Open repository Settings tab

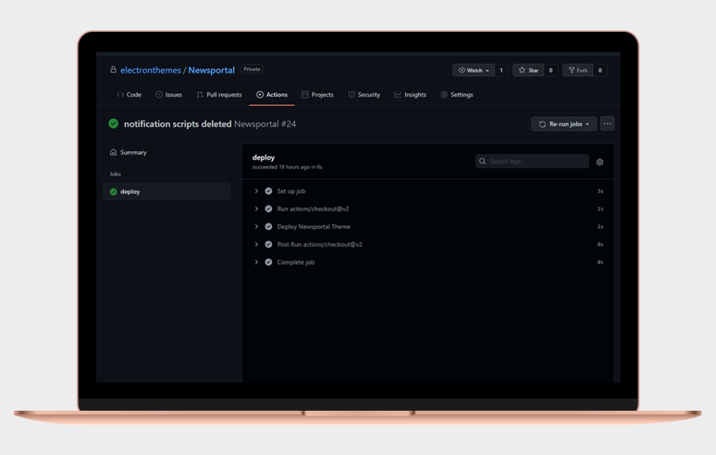pyautogui.click(x=457, y=95)
